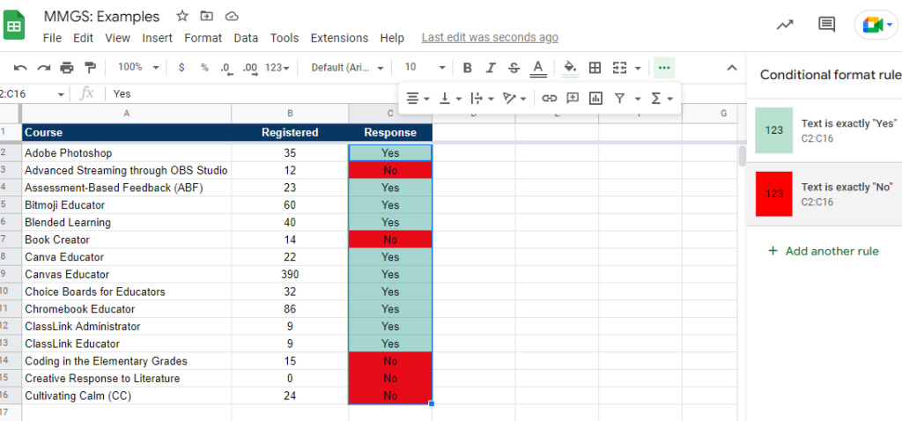Screen dimensions: 902x421
Task: Star the MMGS: Examples document
Action: (x=181, y=16)
